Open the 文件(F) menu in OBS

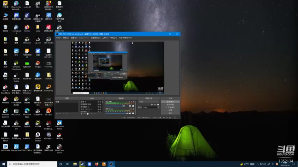(58, 38)
